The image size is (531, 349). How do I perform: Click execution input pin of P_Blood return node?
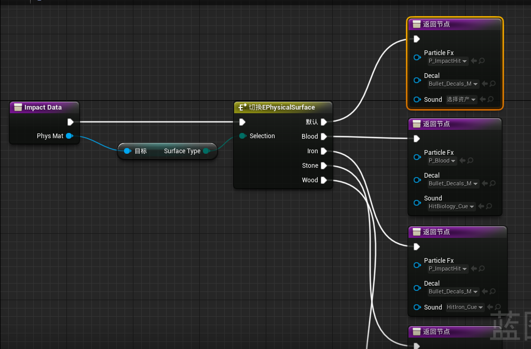pos(417,139)
